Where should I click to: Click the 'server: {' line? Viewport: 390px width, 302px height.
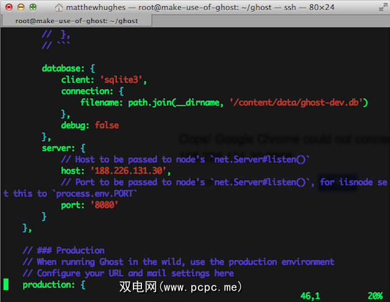coord(63,148)
